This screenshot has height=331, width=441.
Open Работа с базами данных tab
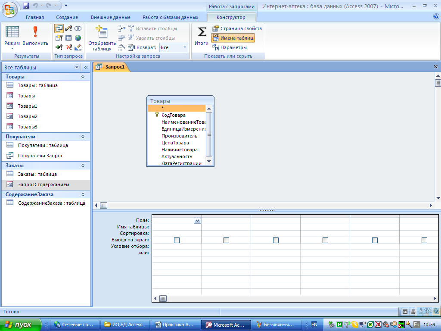[x=171, y=17]
